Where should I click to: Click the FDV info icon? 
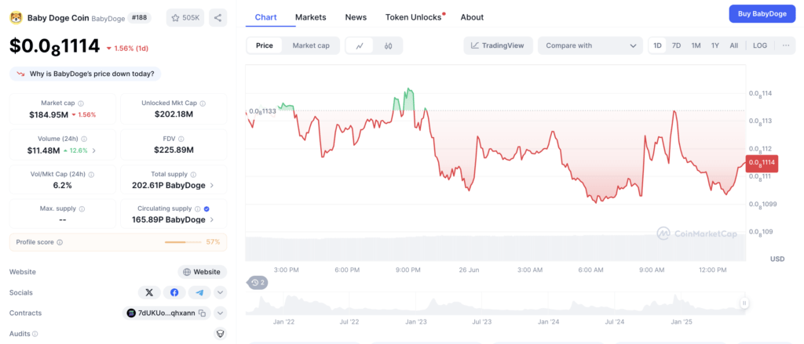tap(181, 139)
